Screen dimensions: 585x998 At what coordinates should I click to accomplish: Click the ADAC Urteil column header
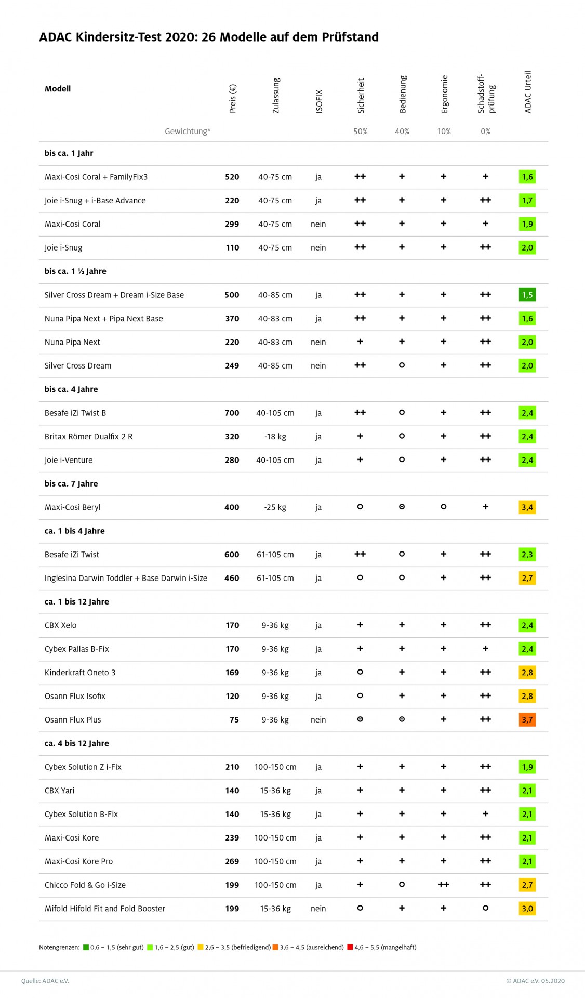click(x=528, y=92)
